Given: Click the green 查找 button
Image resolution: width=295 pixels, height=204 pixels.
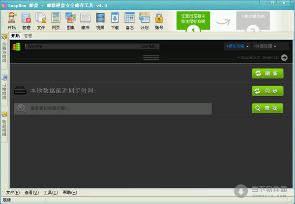Looking at the screenshot, I should (267, 108).
